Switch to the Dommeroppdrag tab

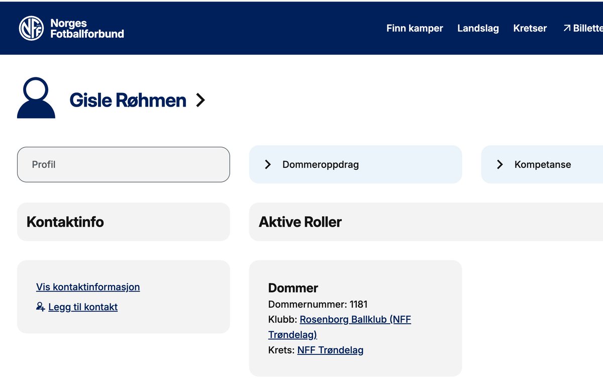pyautogui.click(x=355, y=164)
